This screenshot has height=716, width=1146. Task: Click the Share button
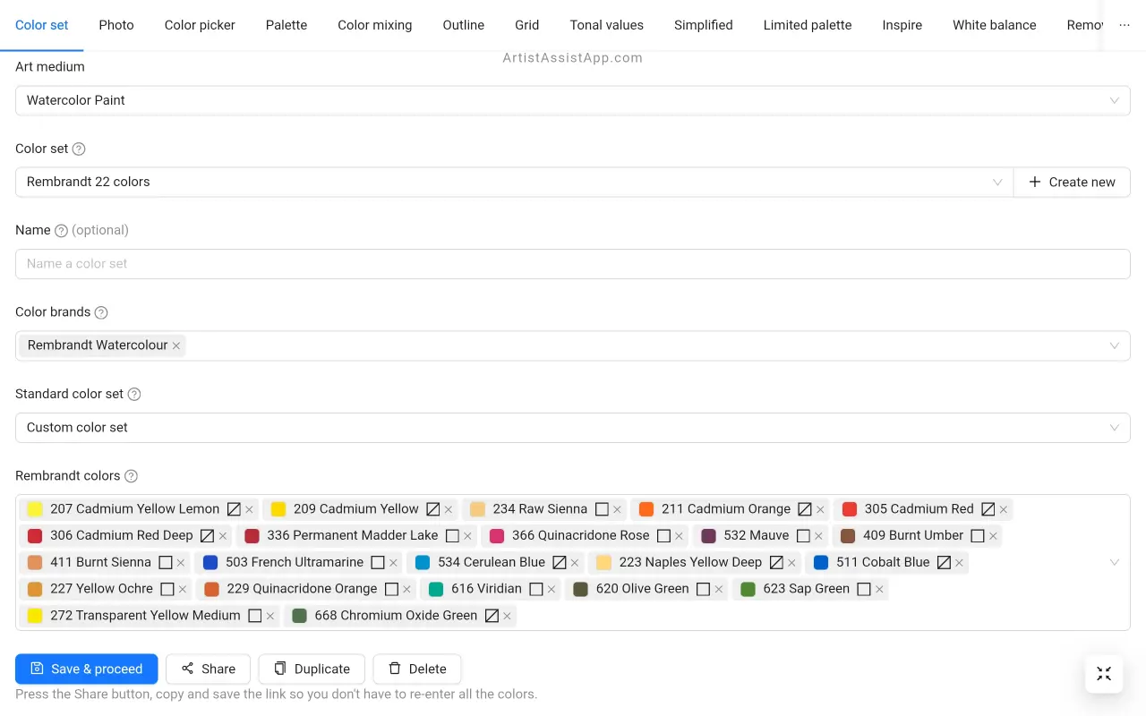pyautogui.click(x=209, y=669)
